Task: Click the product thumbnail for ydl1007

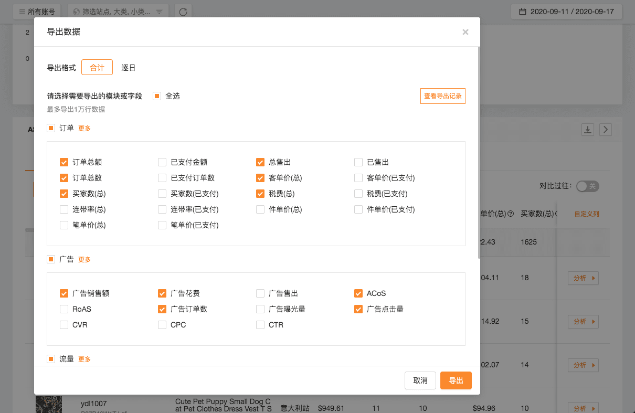Action: pos(48,405)
